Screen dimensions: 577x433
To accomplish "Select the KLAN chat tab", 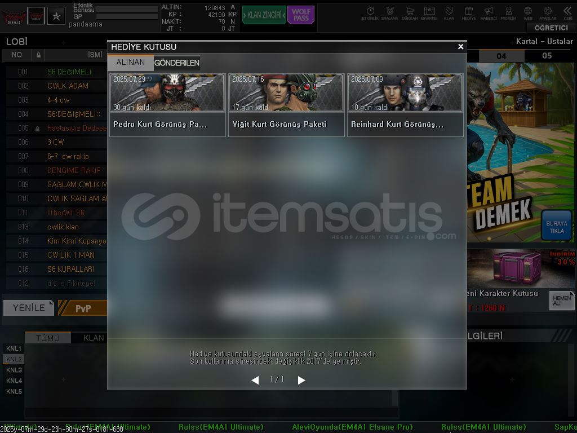I will tap(93, 338).
